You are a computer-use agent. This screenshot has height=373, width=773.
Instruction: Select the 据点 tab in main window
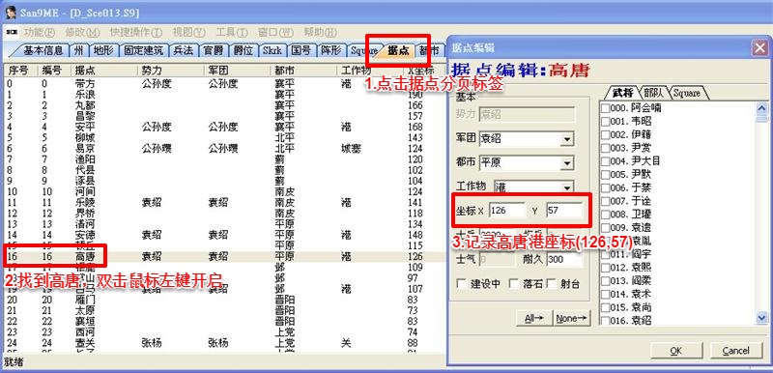pos(398,50)
